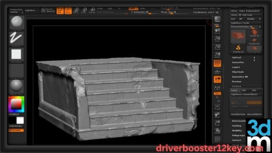Click the rainbow color picker square
Screen dimensions: 272x153
[x=16, y=104]
